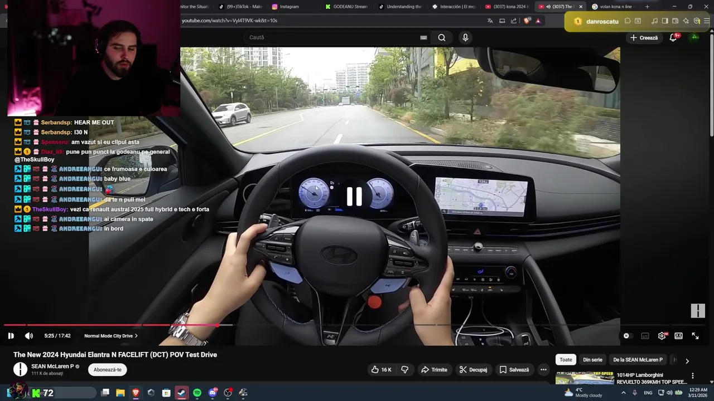Switch to the Interacción tab
This screenshot has height=401, width=714.
click(x=454, y=7)
